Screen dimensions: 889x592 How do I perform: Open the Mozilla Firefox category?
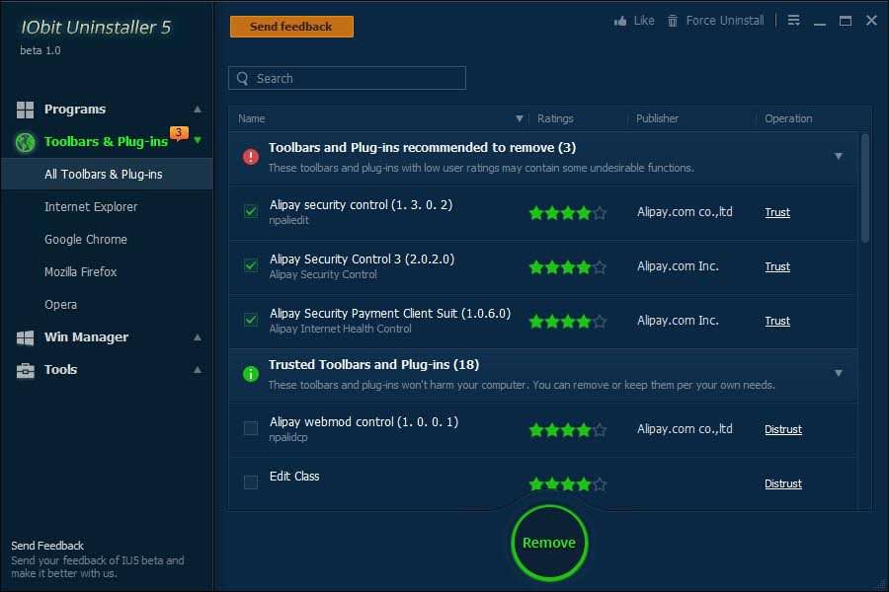coord(81,272)
